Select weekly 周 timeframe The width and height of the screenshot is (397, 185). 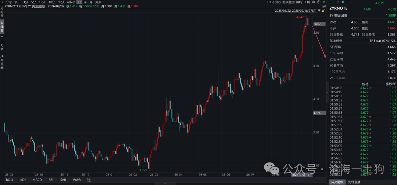click(85, 2)
